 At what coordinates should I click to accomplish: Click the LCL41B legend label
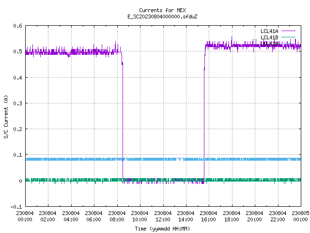click(269, 37)
